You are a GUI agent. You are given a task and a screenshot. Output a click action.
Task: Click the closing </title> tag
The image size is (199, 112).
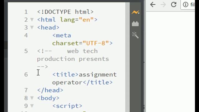point(98,82)
